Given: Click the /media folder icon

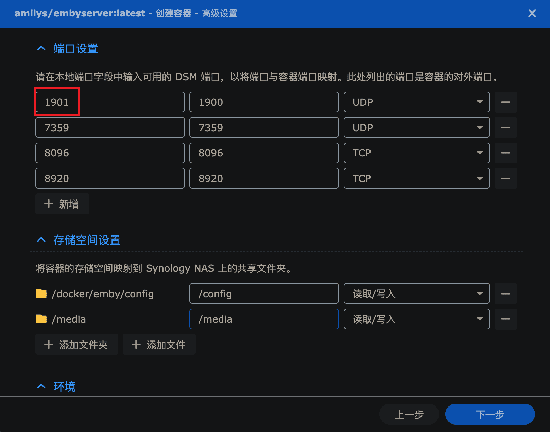Looking at the screenshot, I should 41,319.
